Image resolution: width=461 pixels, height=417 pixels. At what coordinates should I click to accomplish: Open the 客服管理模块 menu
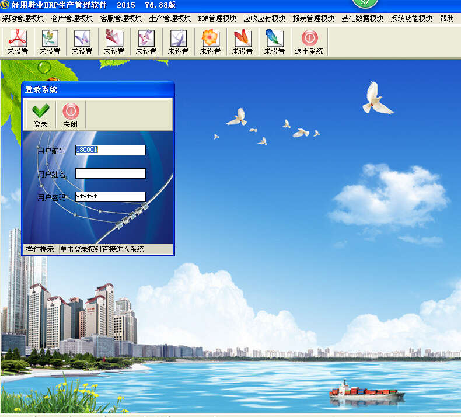coord(121,19)
